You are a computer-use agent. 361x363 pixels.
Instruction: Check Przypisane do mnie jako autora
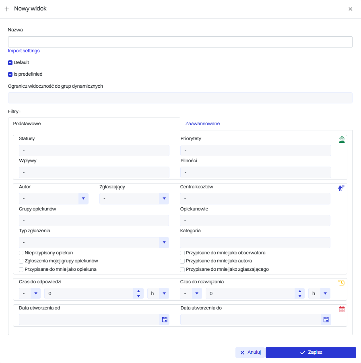tap(182, 261)
